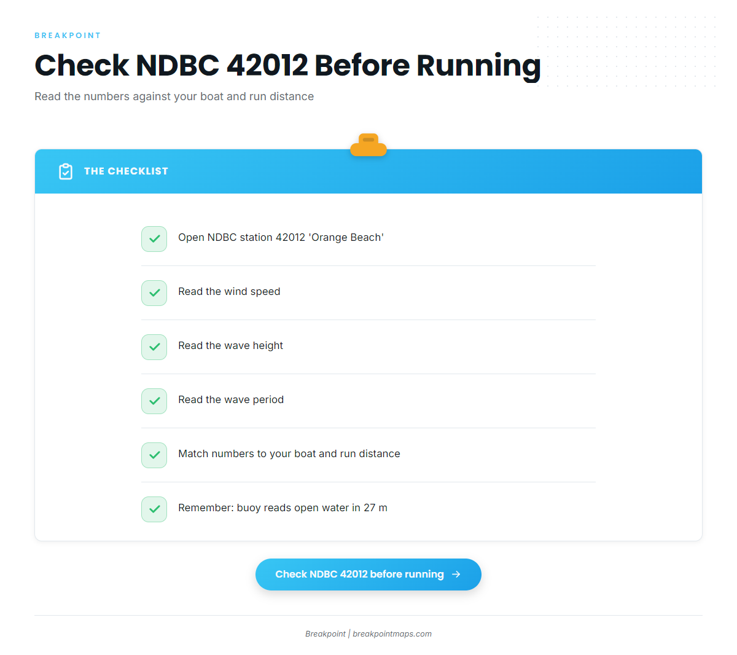The height and width of the screenshot is (655, 737).
Task: Toggle the 'Match numbers to your boat' checkbox
Action: pyautogui.click(x=154, y=455)
